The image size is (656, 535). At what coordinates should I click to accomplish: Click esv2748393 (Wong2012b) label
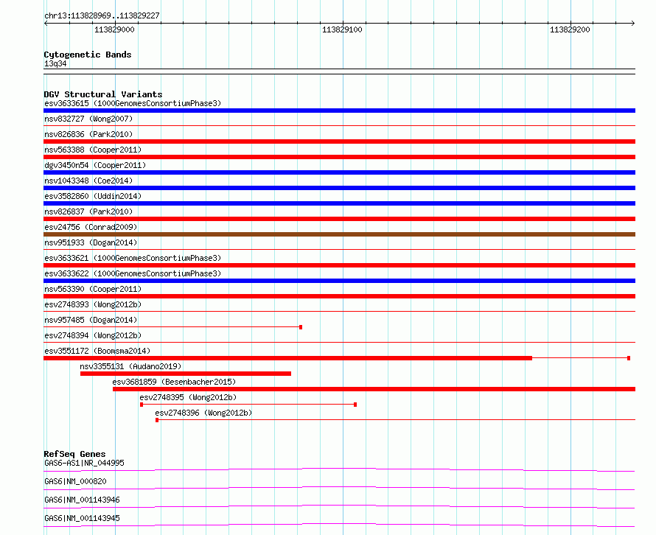coord(93,304)
